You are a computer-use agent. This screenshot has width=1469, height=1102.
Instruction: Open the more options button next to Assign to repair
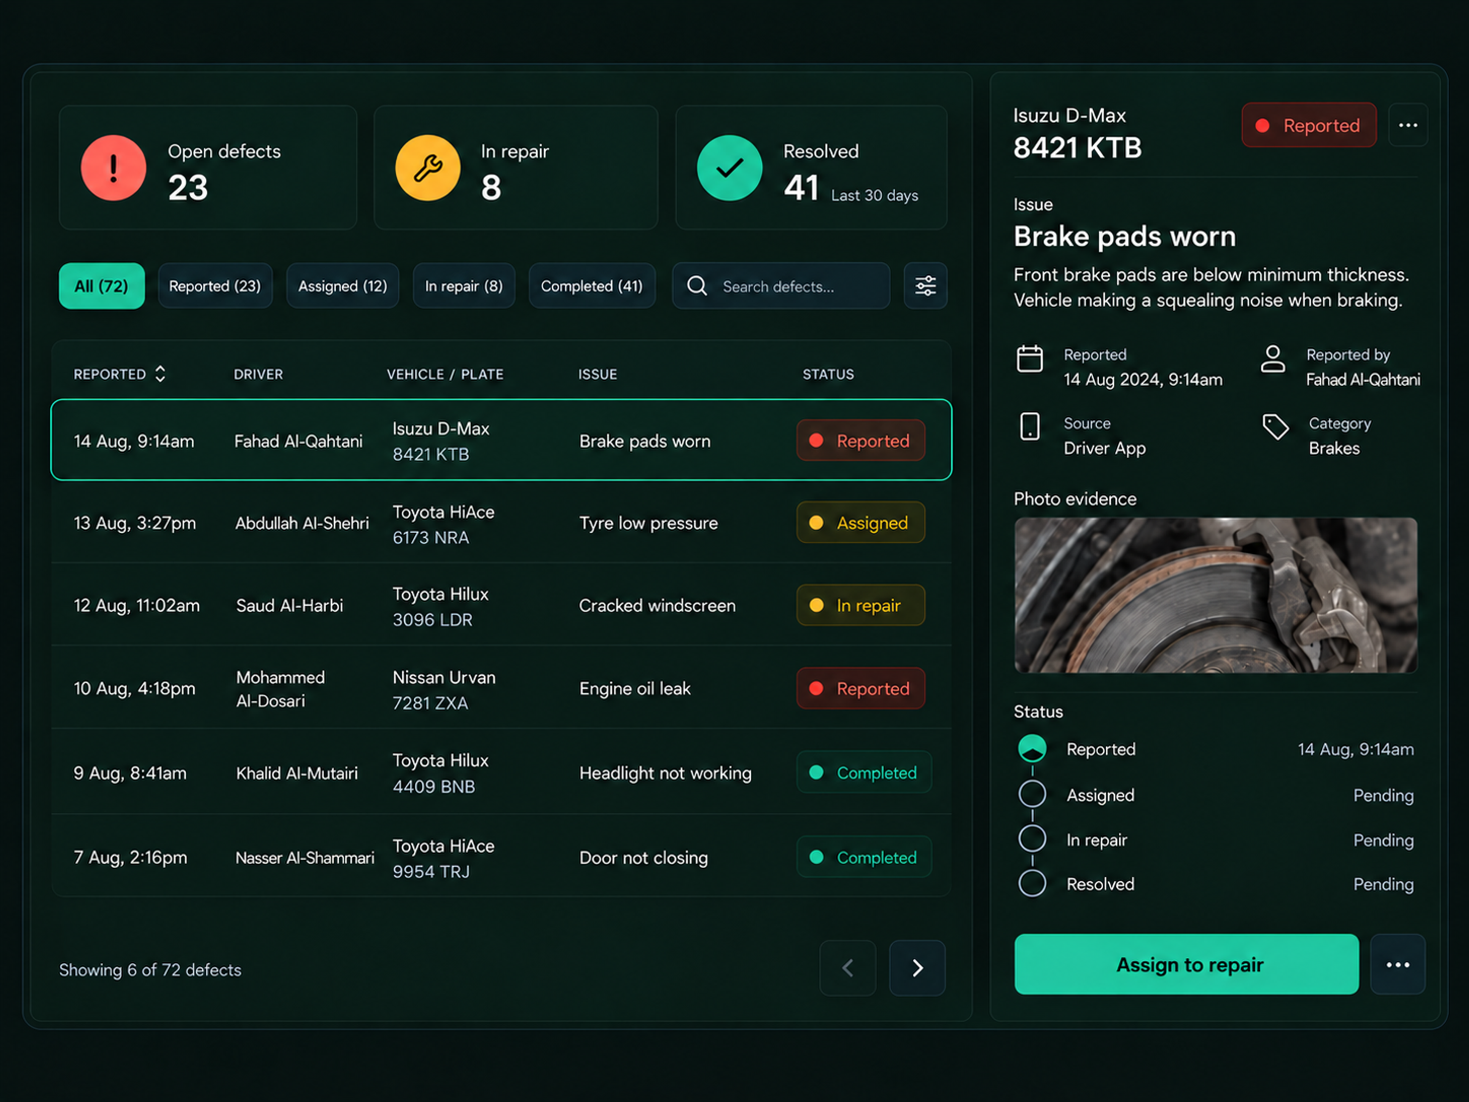tap(1397, 965)
